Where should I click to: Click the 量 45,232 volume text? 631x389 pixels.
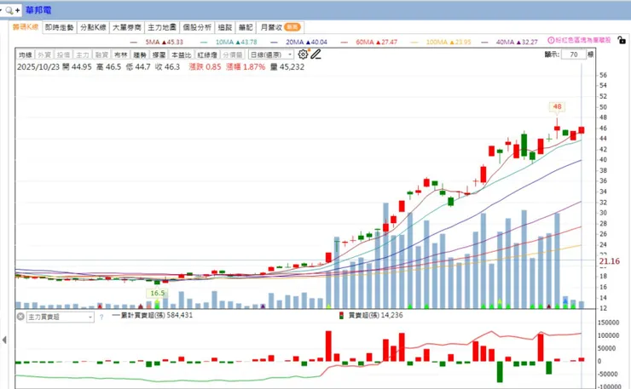(x=287, y=66)
